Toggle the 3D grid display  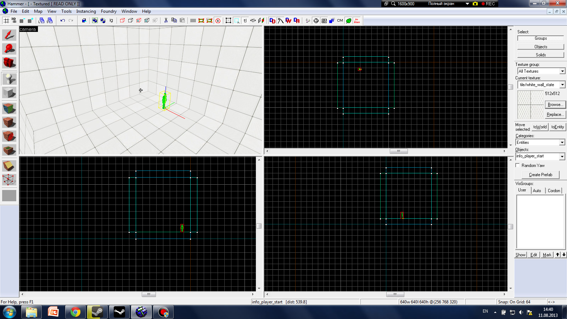coord(14,21)
